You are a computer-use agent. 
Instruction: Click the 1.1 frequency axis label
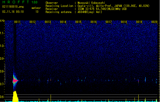2,33
